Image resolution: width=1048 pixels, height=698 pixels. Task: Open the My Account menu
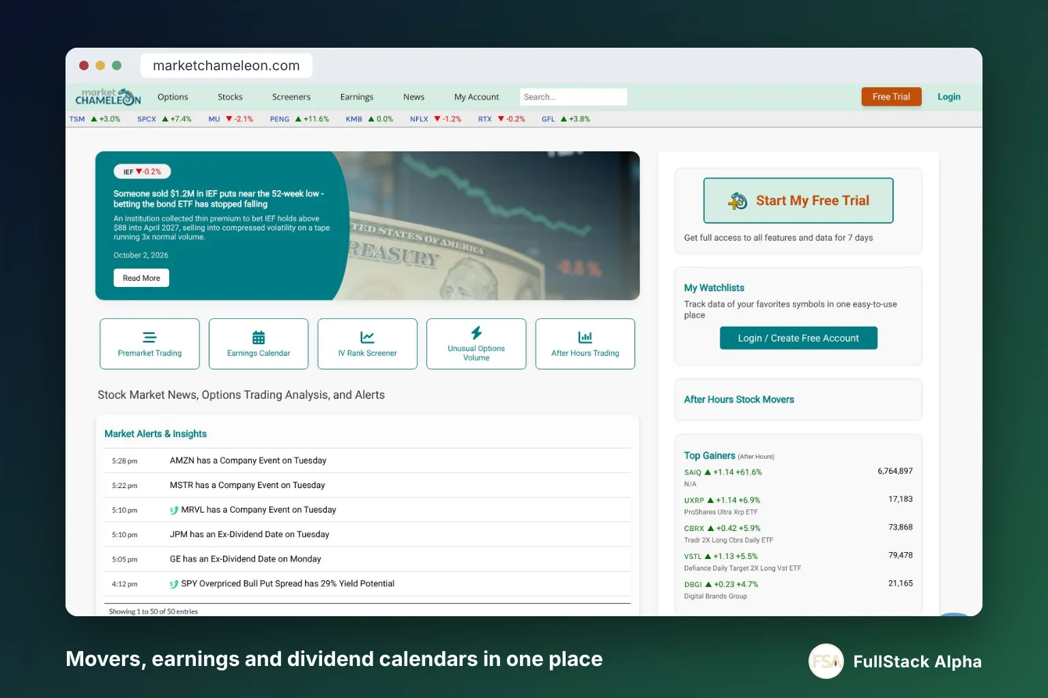pyautogui.click(x=477, y=97)
